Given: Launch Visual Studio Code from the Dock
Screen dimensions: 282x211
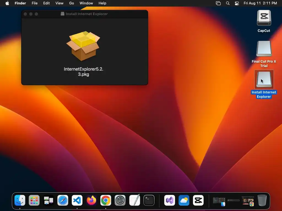Looking at the screenshot, I should 77,200.
